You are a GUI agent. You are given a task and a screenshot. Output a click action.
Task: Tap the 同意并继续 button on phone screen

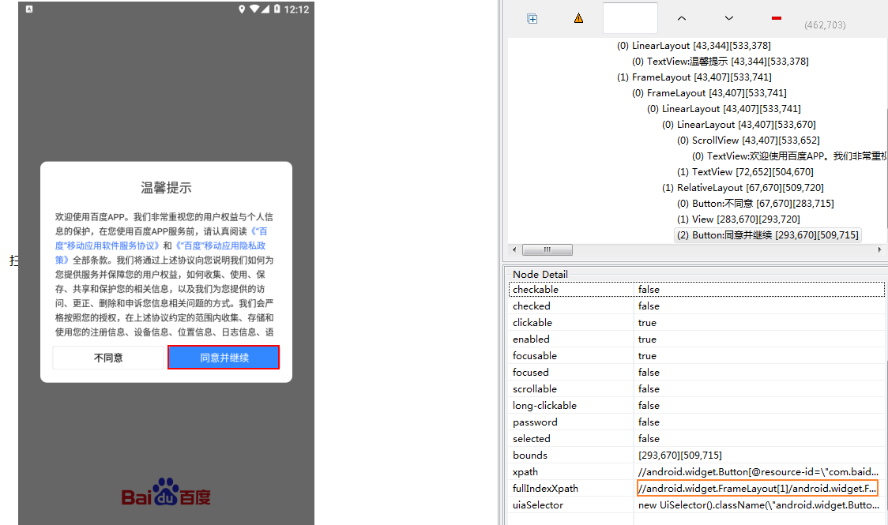(x=224, y=358)
